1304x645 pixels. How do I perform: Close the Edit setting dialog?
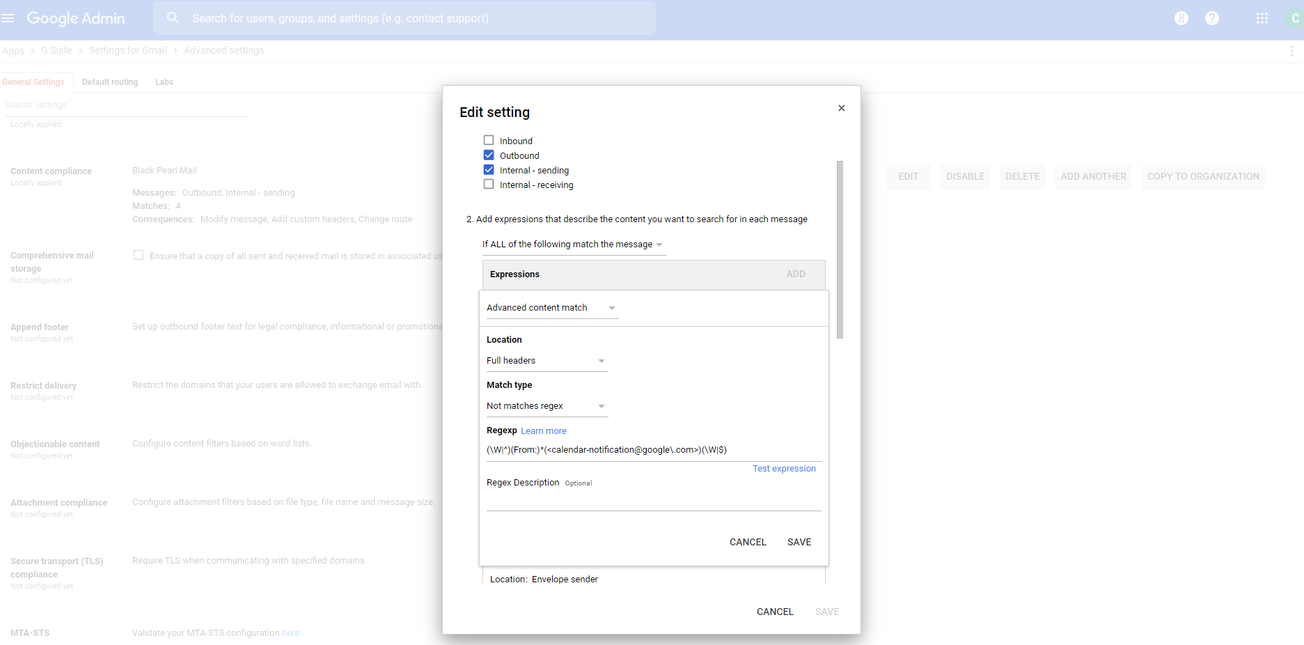coord(842,108)
